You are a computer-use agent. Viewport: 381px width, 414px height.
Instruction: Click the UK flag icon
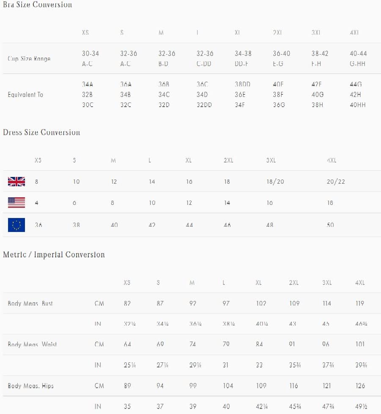pyautogui.click(x=16, y=182)
